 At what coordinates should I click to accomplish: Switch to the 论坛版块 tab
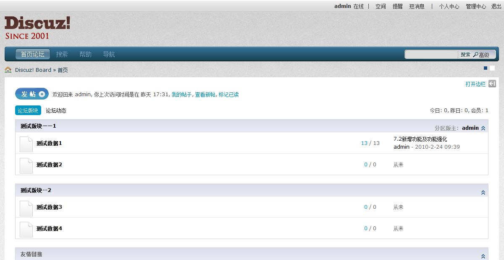pos(28,110)
